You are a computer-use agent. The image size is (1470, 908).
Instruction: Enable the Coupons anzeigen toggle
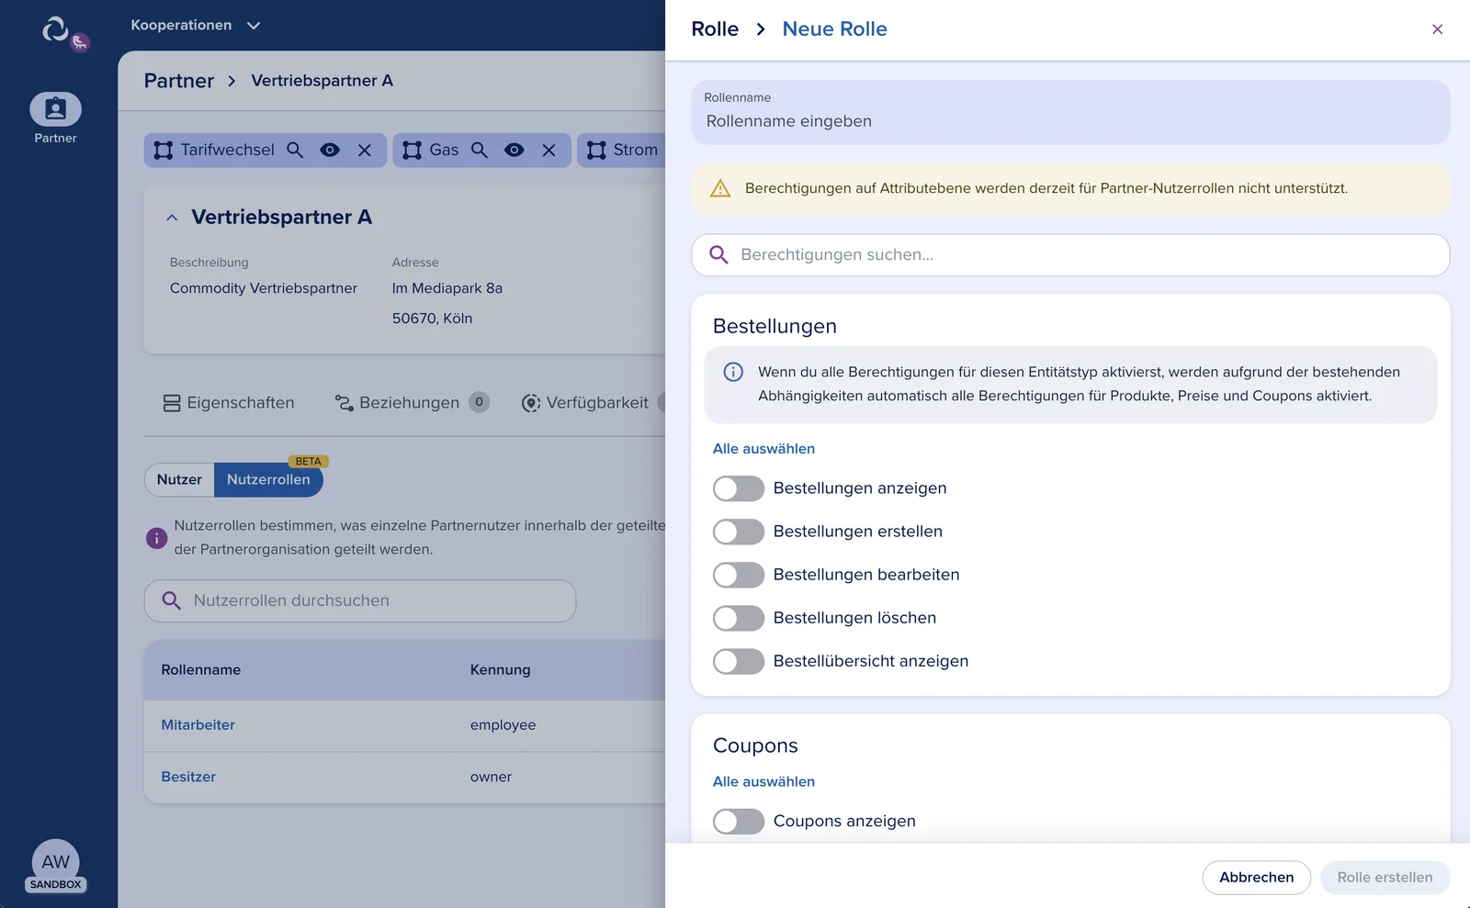pos(739,821)
